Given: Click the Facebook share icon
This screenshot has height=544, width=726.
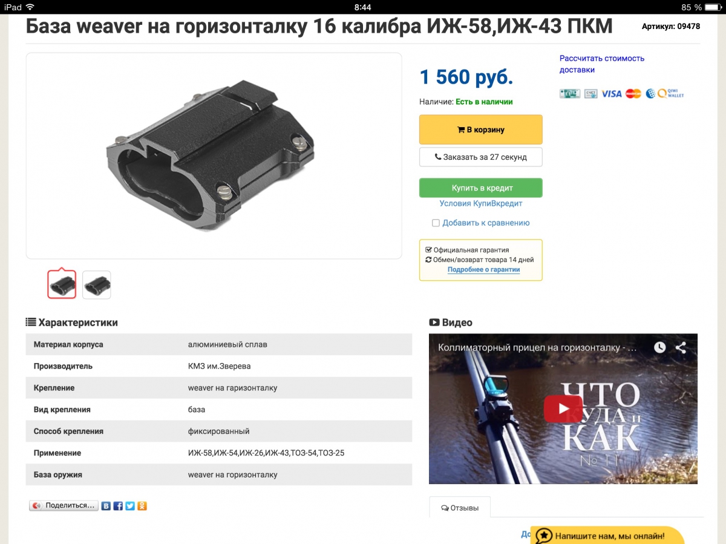Looking at the screenshot, I should (x=118, y=506).
